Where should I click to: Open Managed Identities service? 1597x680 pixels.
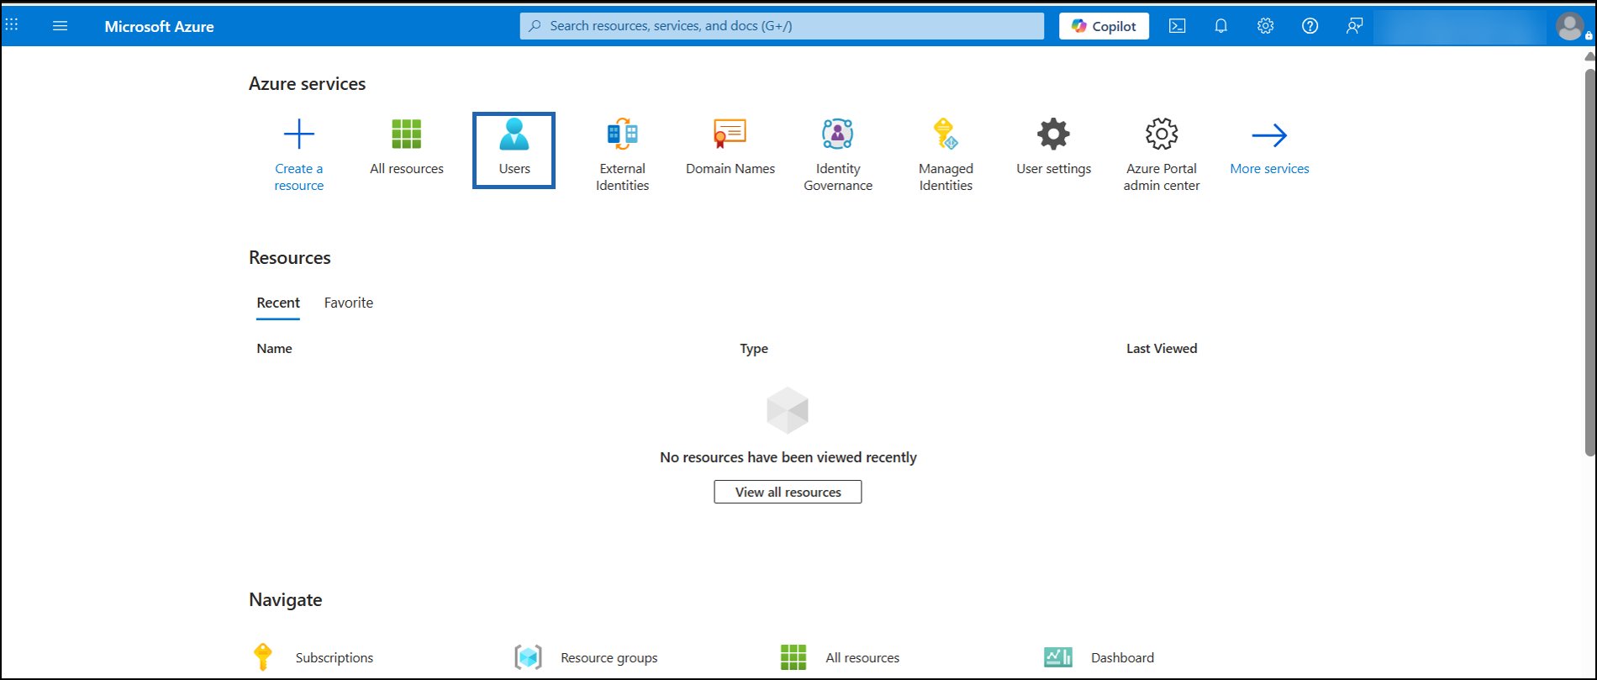coord(946,134)
